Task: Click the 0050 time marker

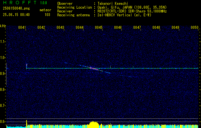Action: pos(195,27)
